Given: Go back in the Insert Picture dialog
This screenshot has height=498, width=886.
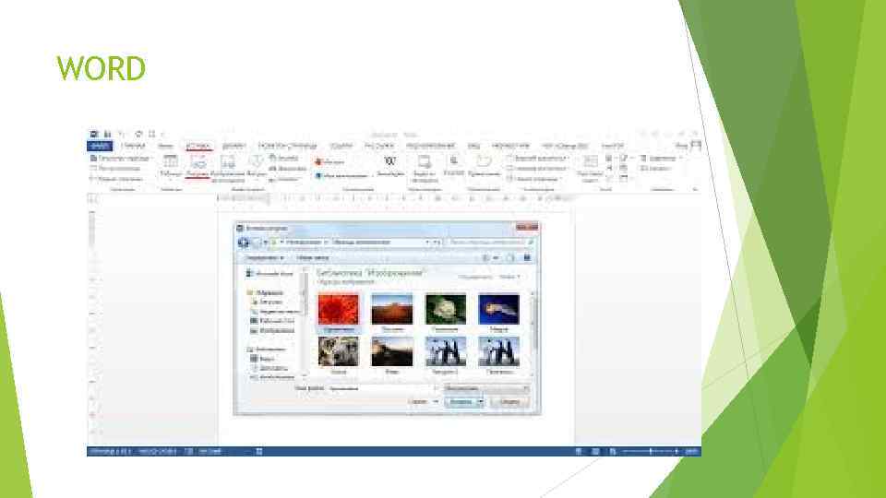Looking at the screenshot, I should (x=244, y=243).
